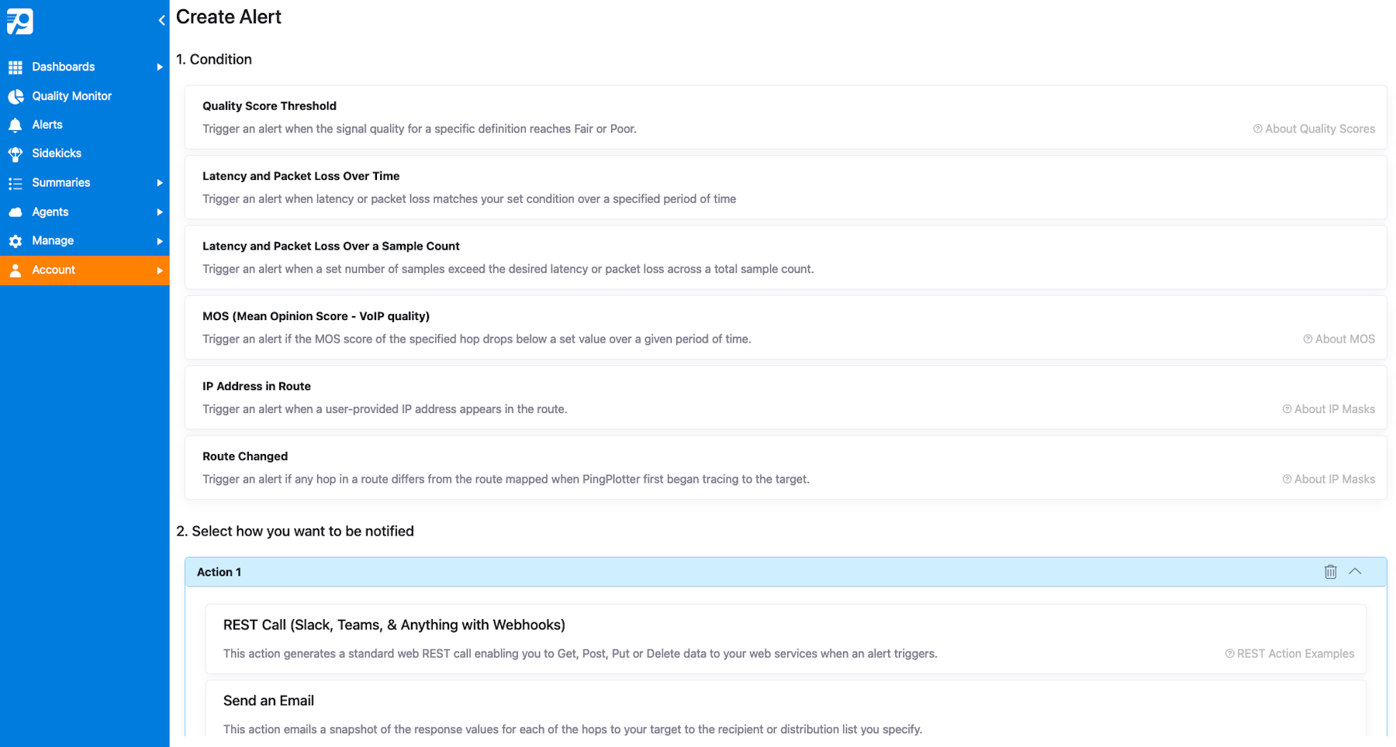Open the About Quality Scores link
Viewport: 1396px width, 747px height.
tap(1314, 129)
